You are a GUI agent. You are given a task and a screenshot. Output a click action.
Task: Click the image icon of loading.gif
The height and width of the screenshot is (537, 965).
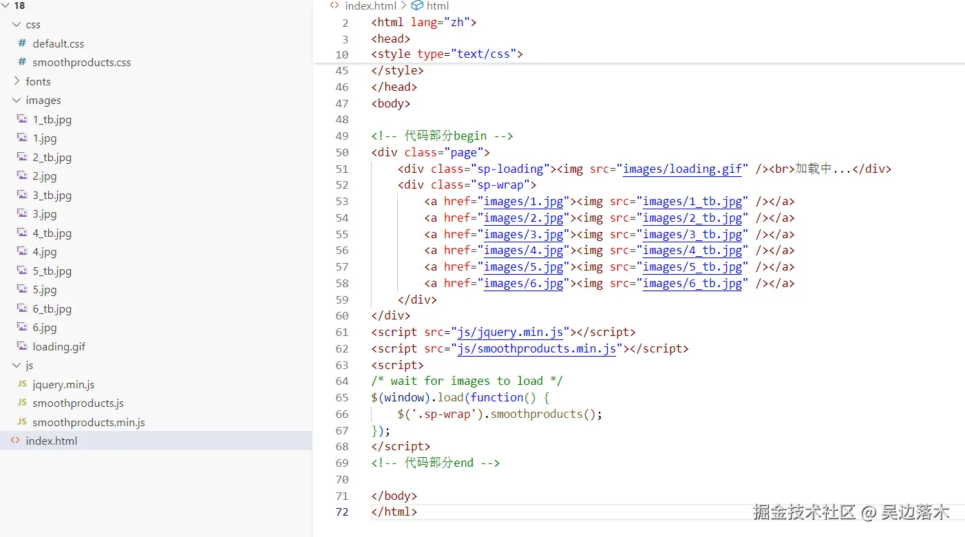tap(22, 346)
